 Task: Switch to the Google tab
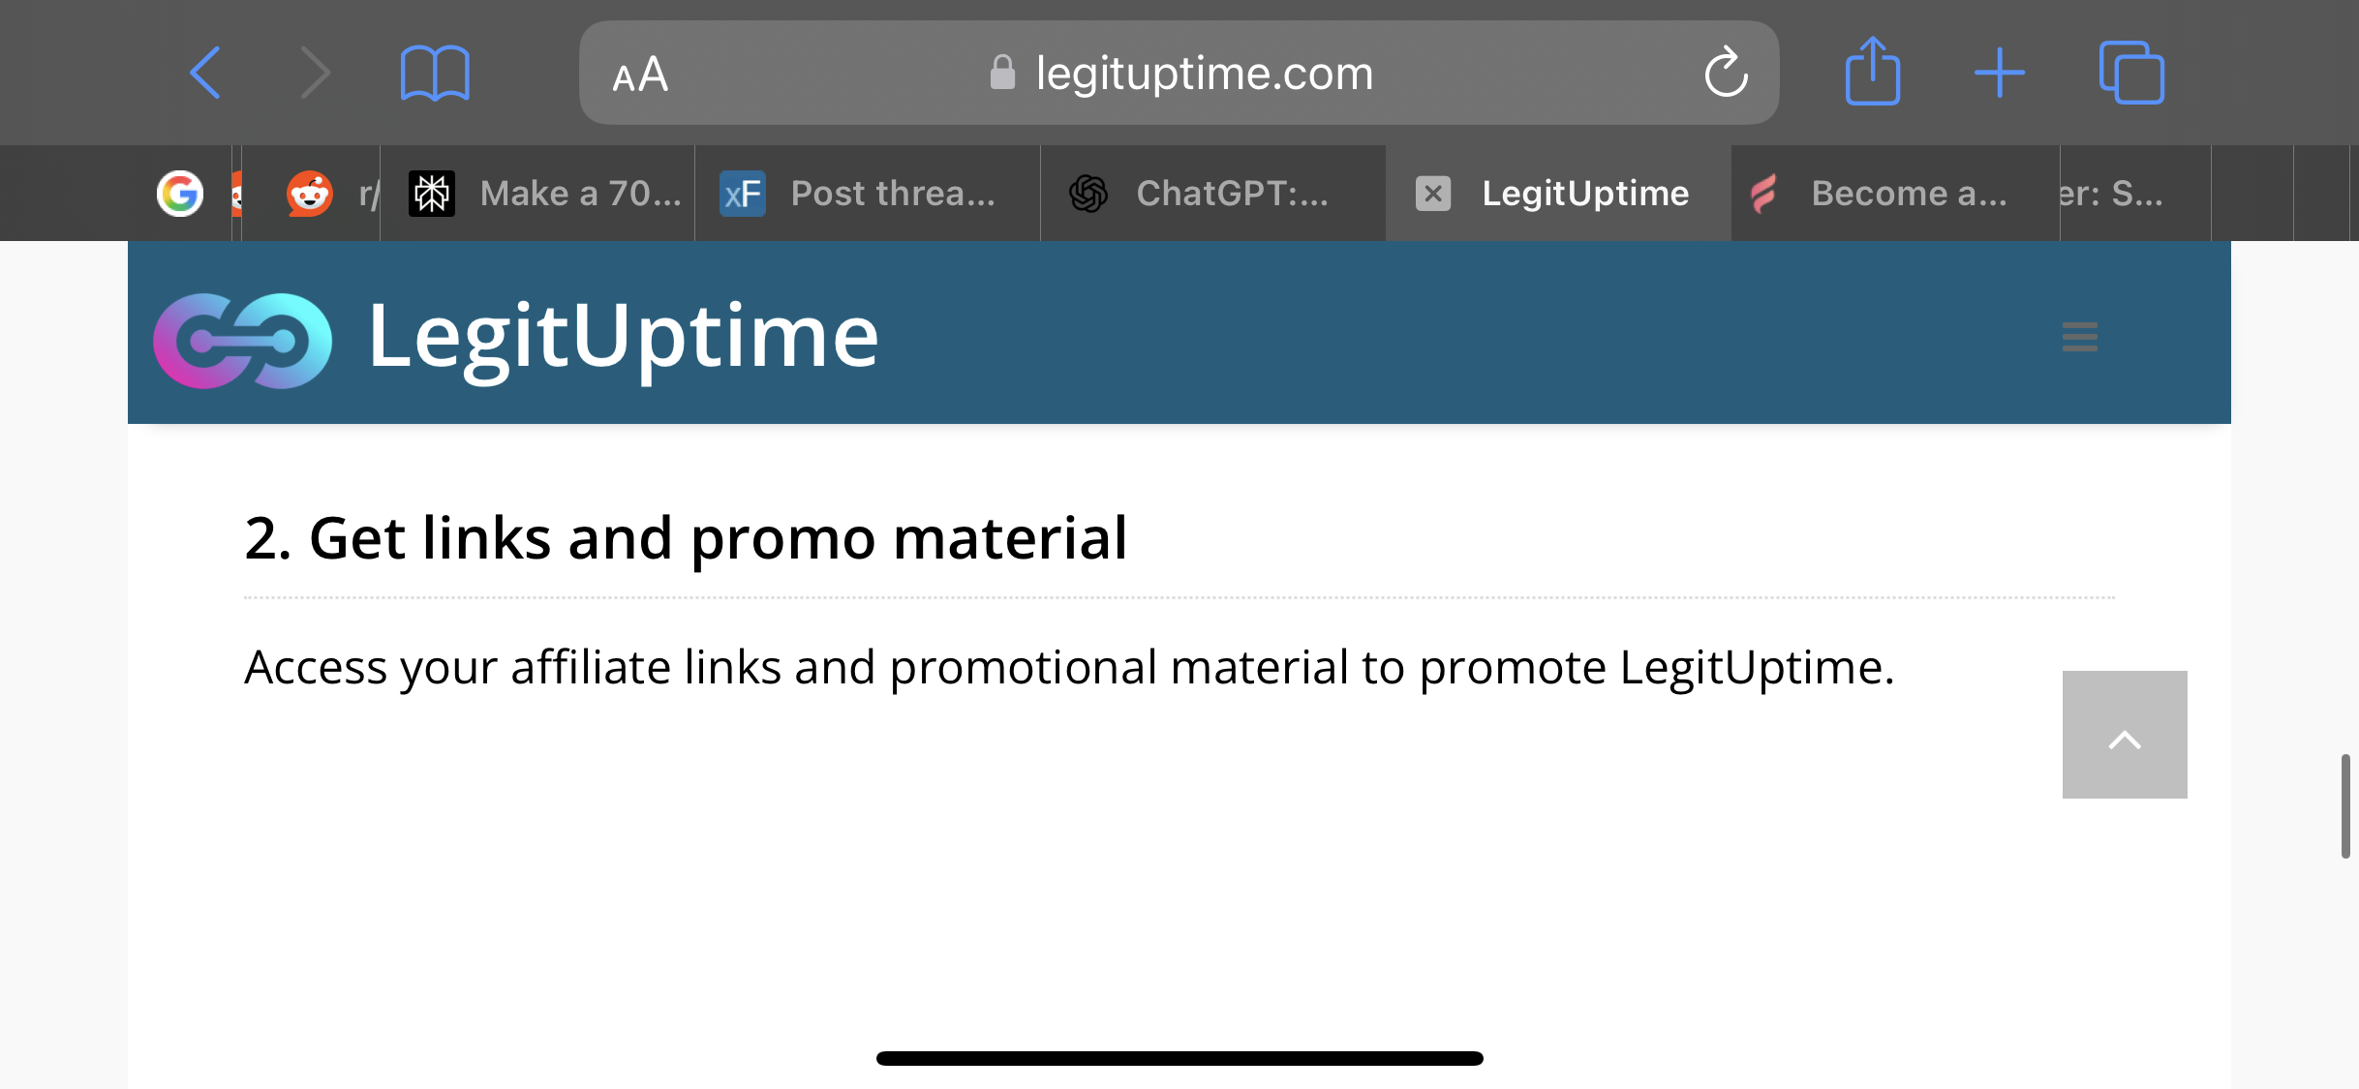coord(181,194)
